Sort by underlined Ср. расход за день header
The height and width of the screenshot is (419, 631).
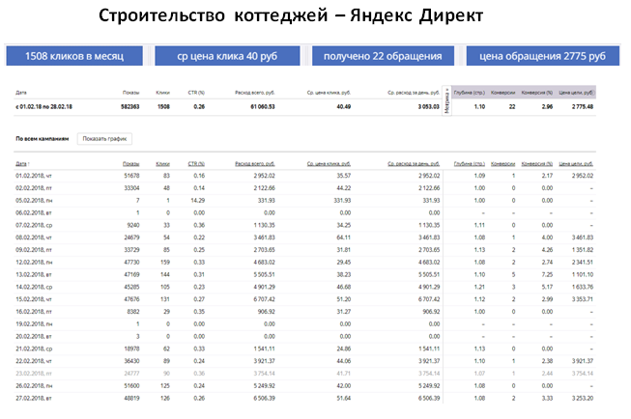coord(414,164)
